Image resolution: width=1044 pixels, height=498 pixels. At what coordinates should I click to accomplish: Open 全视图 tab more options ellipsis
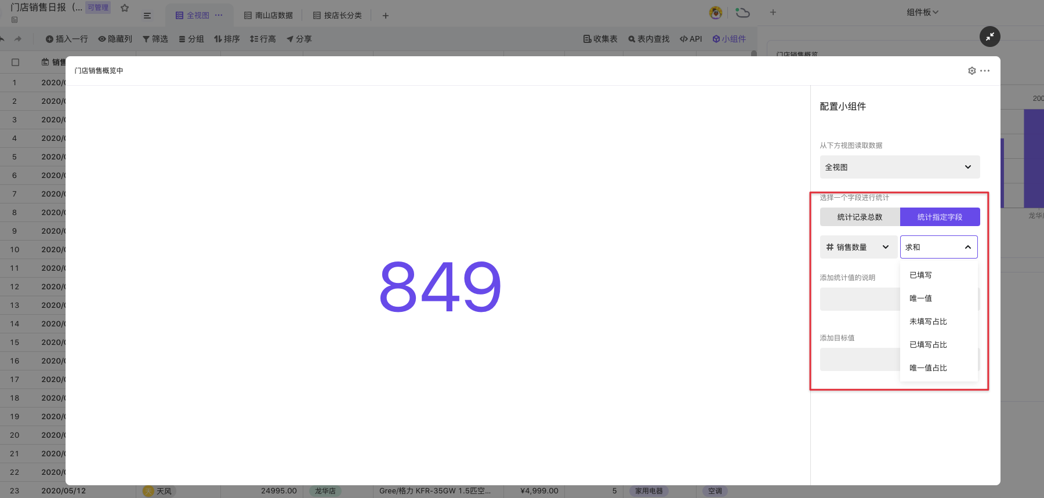(219, 15)
